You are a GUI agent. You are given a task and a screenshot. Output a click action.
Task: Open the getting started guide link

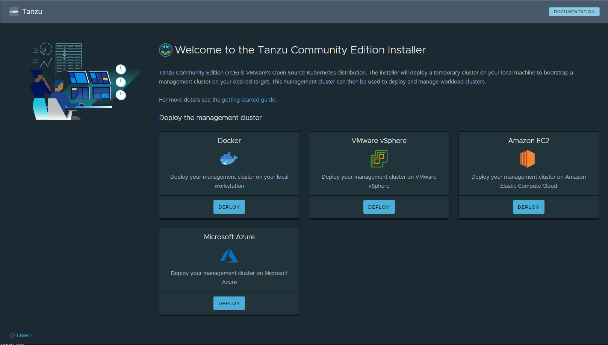(x=248, y=99)
